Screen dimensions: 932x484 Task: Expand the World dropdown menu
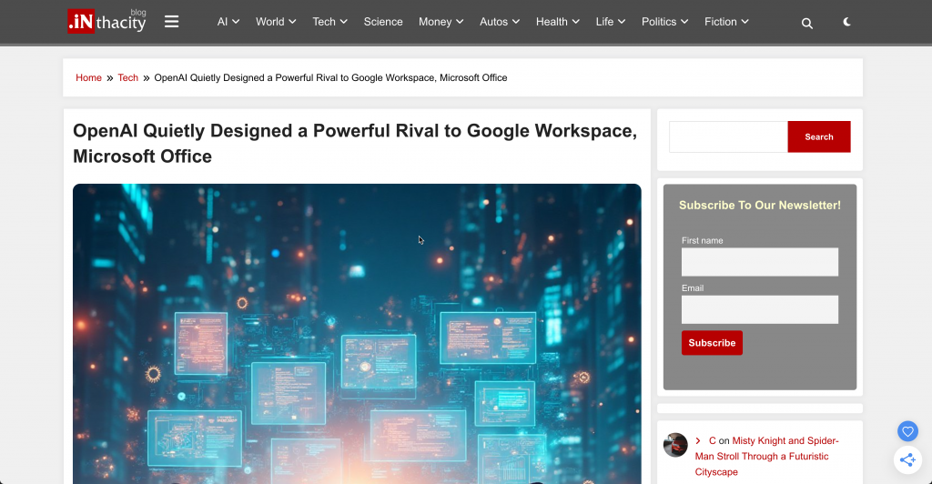pos(276,22)
